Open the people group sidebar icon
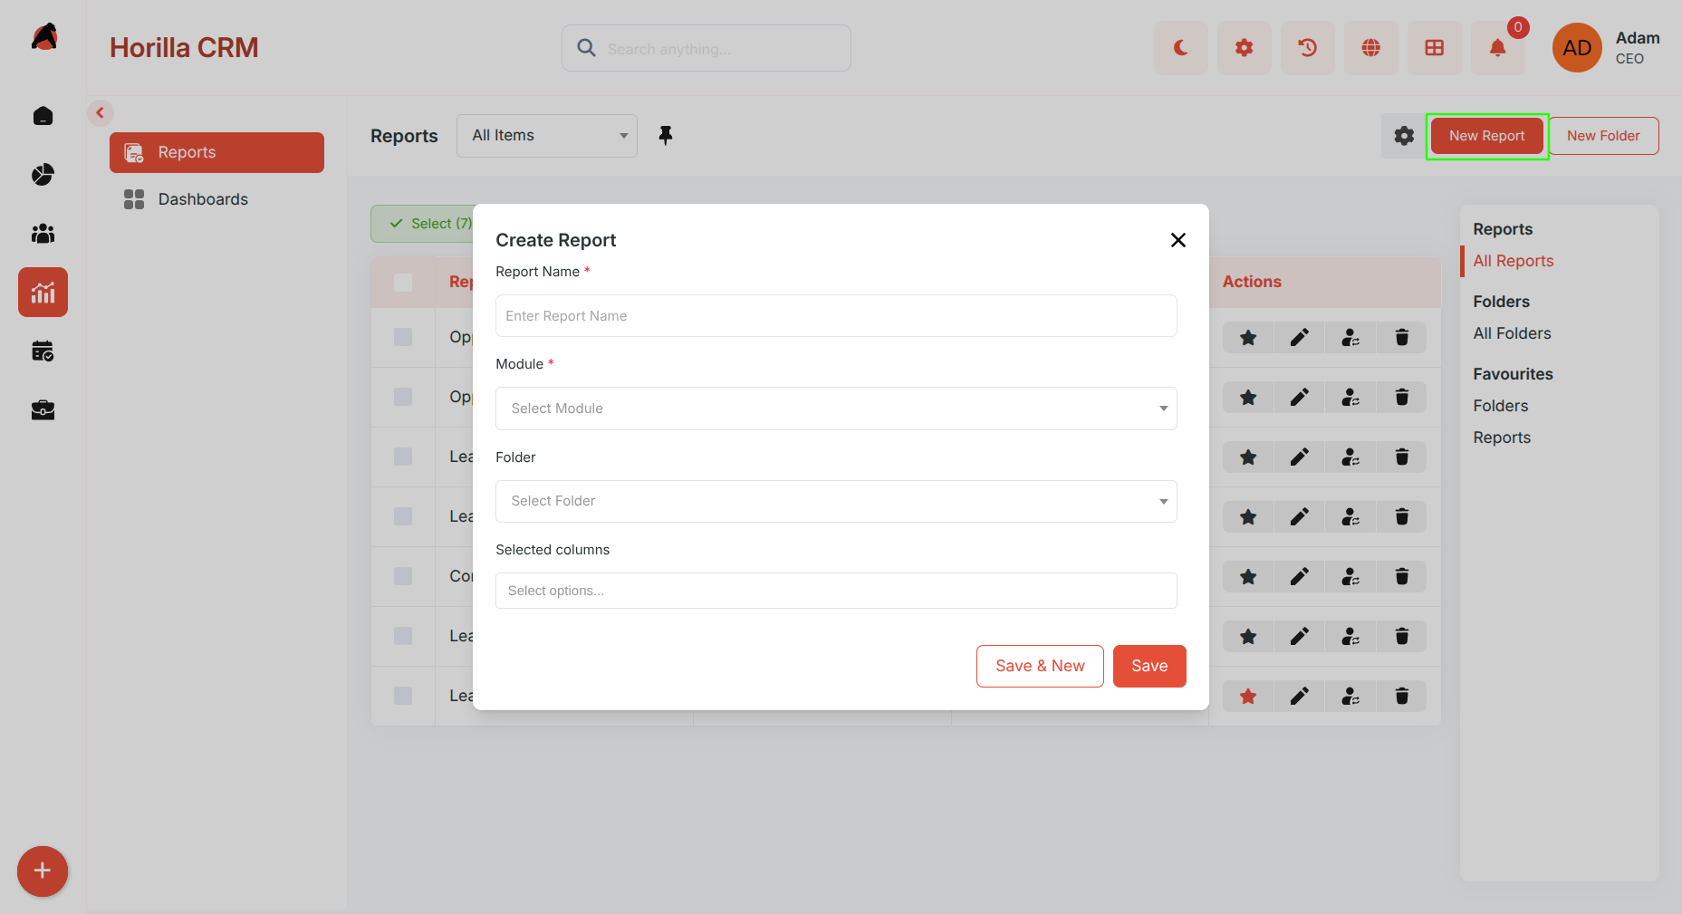Image resolution: width=1682 pixels, height=914 pixels. click(x=43, y=234)
